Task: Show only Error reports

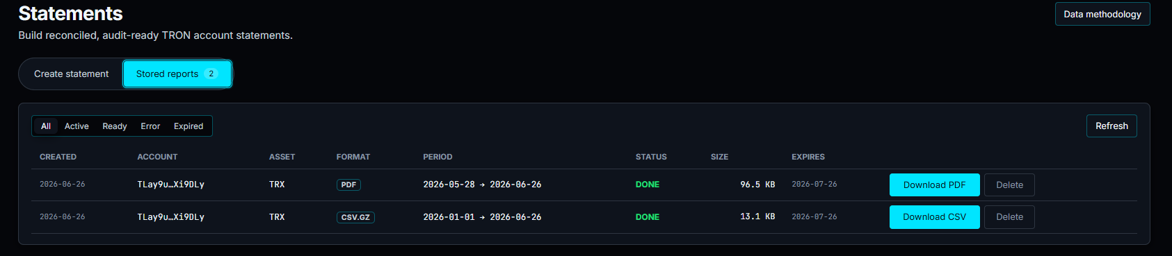Action: click(x=150, y=126)
